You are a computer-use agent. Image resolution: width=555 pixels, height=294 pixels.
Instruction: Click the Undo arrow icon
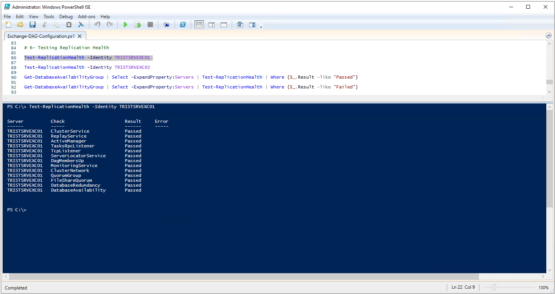coord(97,25)
